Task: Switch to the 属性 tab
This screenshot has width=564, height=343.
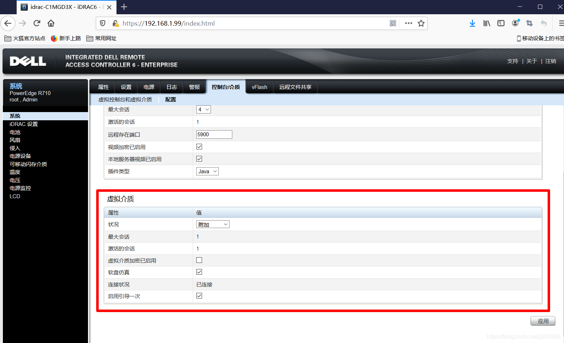Action: [103, 87]
